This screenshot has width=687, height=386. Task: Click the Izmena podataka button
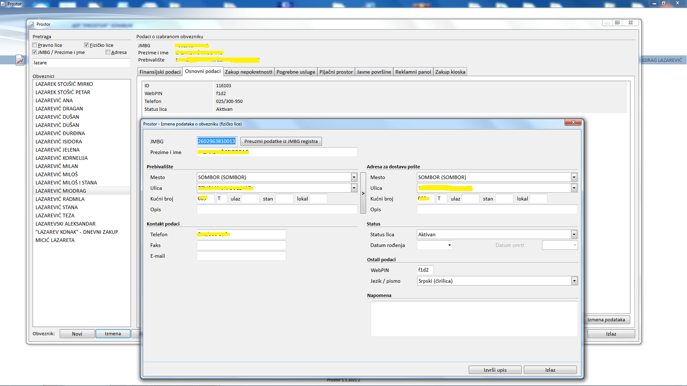click(x=606, y=320)
